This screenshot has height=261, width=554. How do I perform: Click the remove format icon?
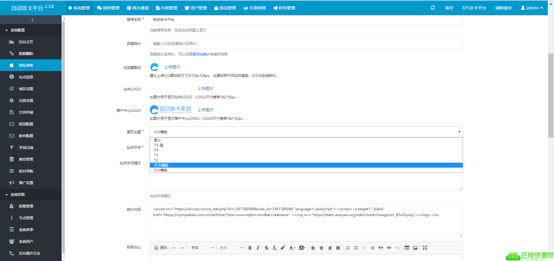[x=275, y=248]
